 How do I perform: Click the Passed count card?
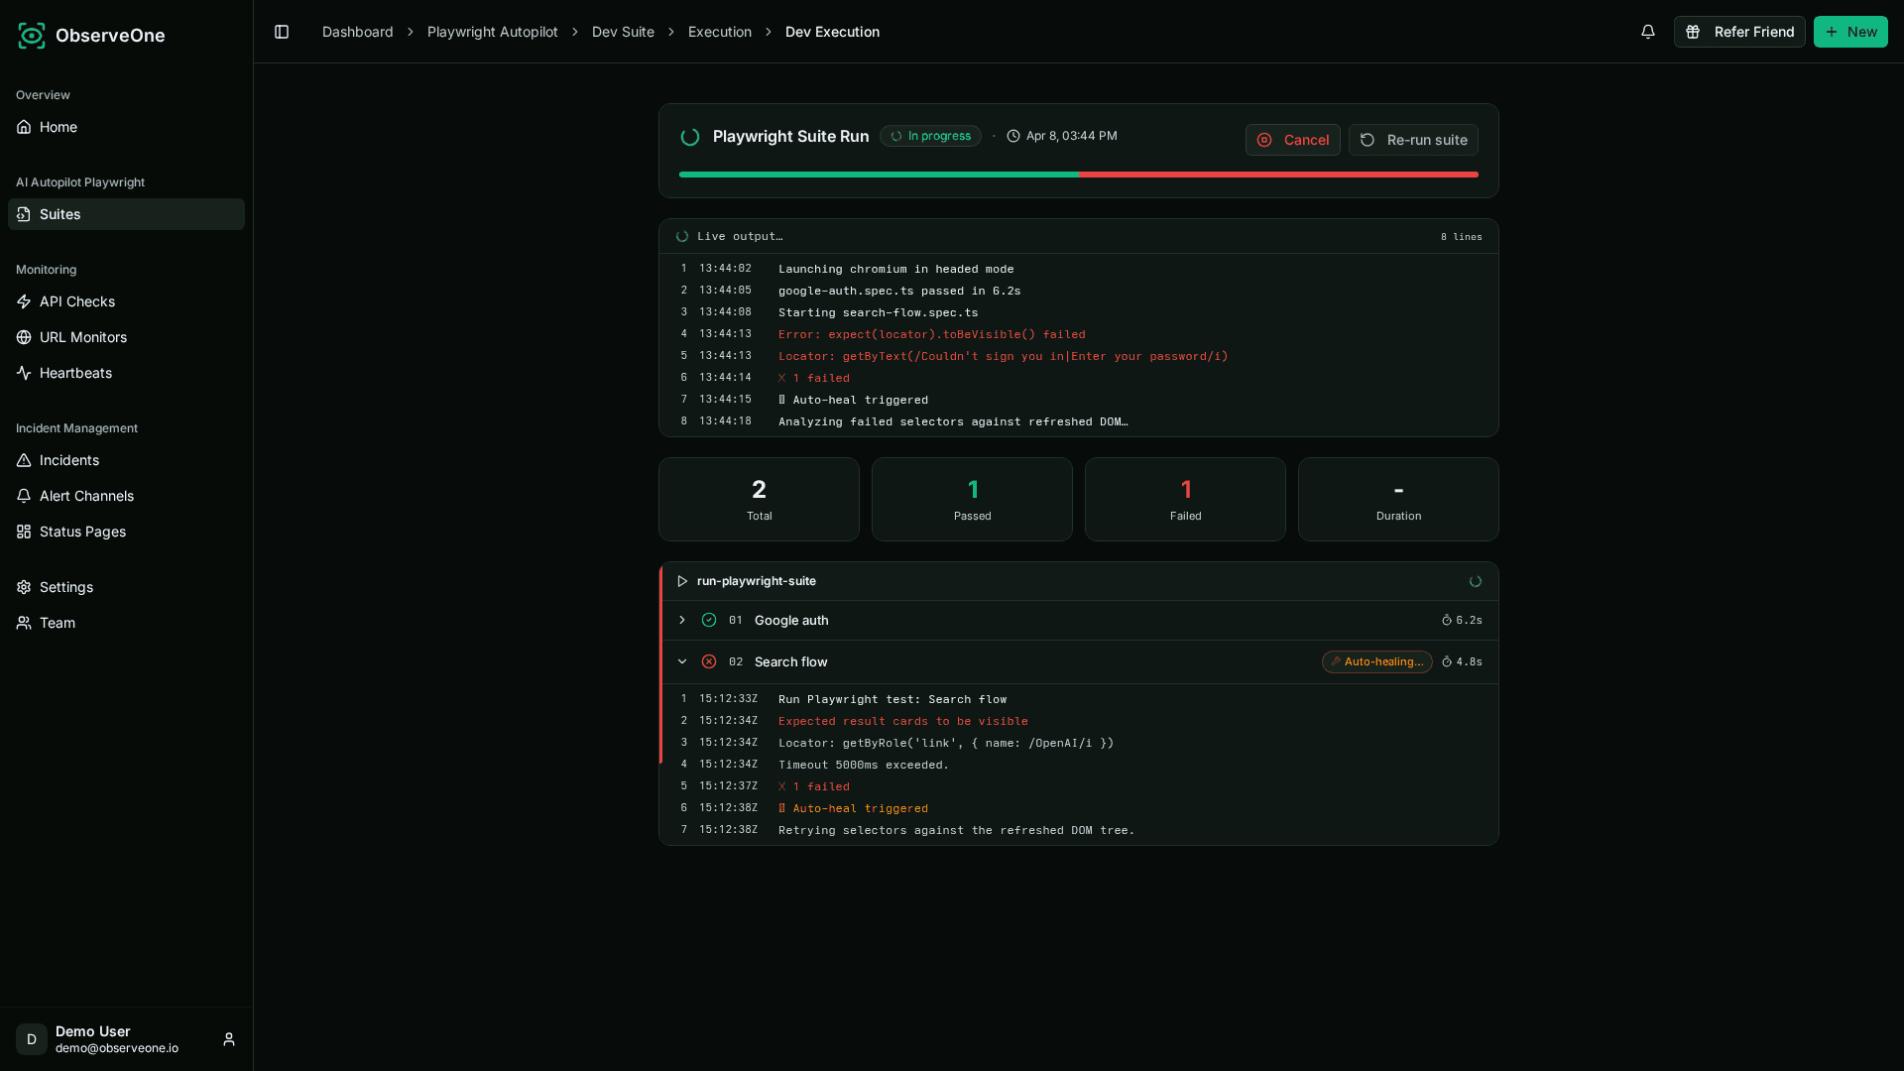[972, 499]
